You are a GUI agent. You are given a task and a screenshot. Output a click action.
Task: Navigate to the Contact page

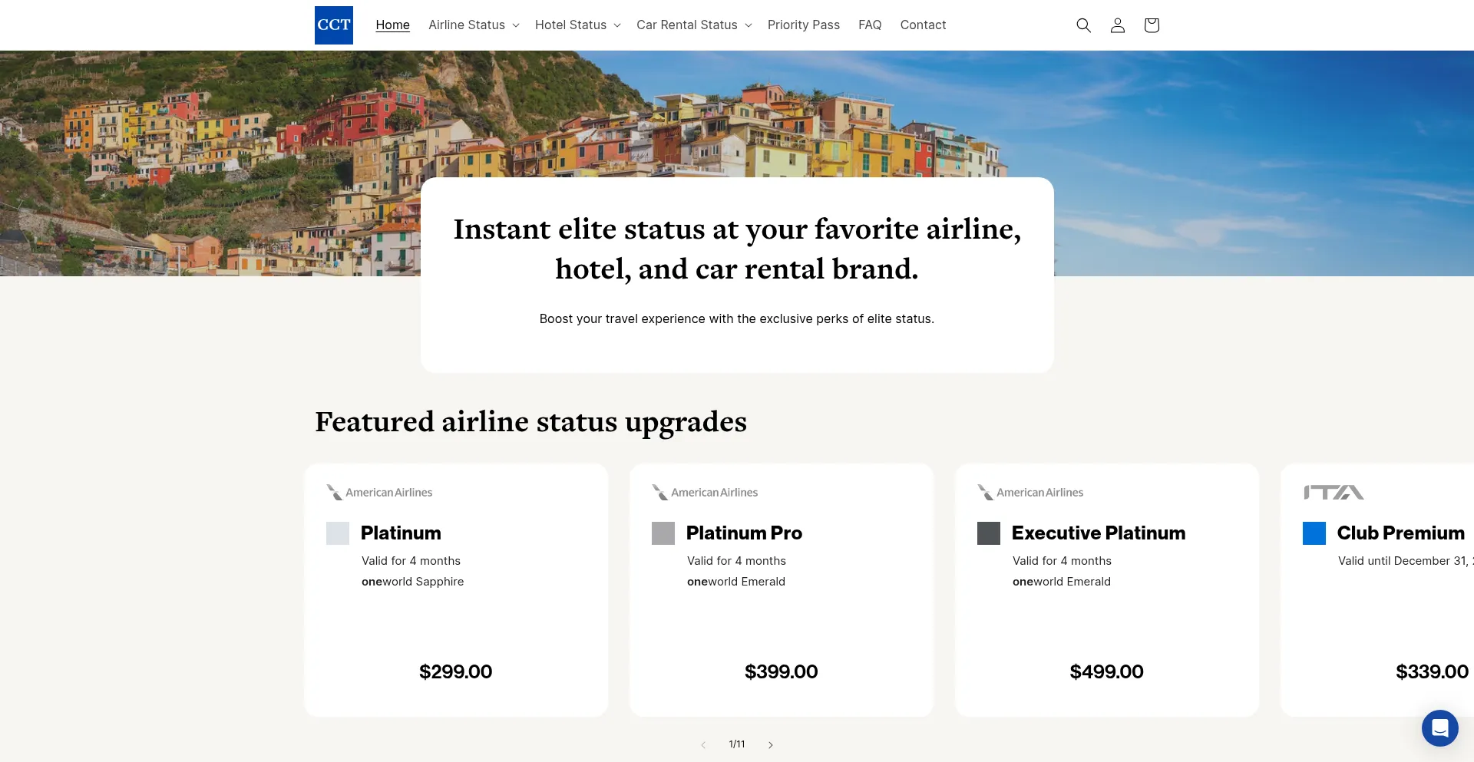tap(923, 25)
